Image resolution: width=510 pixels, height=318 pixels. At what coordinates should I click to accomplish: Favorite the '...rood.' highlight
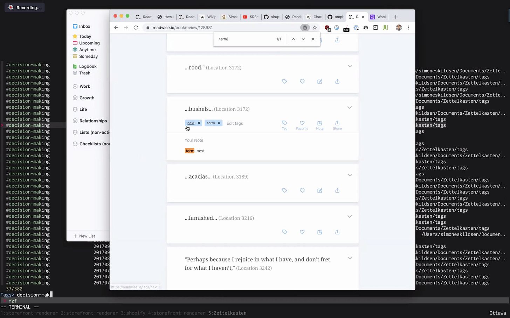click(302, 81)
